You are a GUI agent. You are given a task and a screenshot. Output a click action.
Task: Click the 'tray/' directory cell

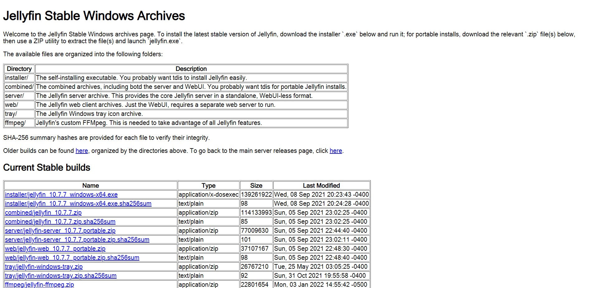(19, 114)
